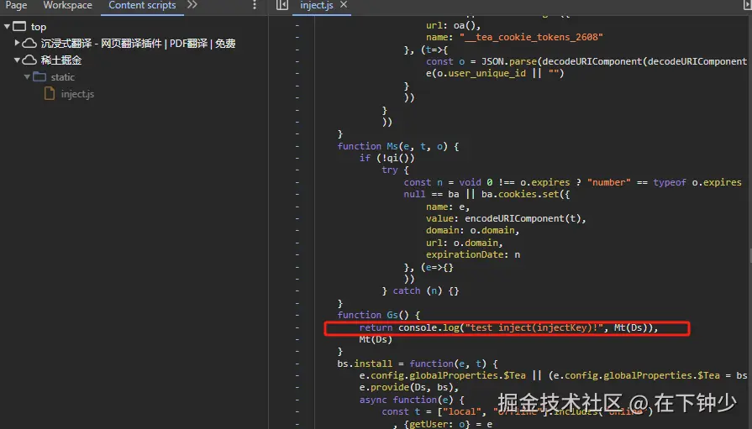Click the inject.js file icon in tree
This screenshot has width=752, height=429.
point(50,94)
